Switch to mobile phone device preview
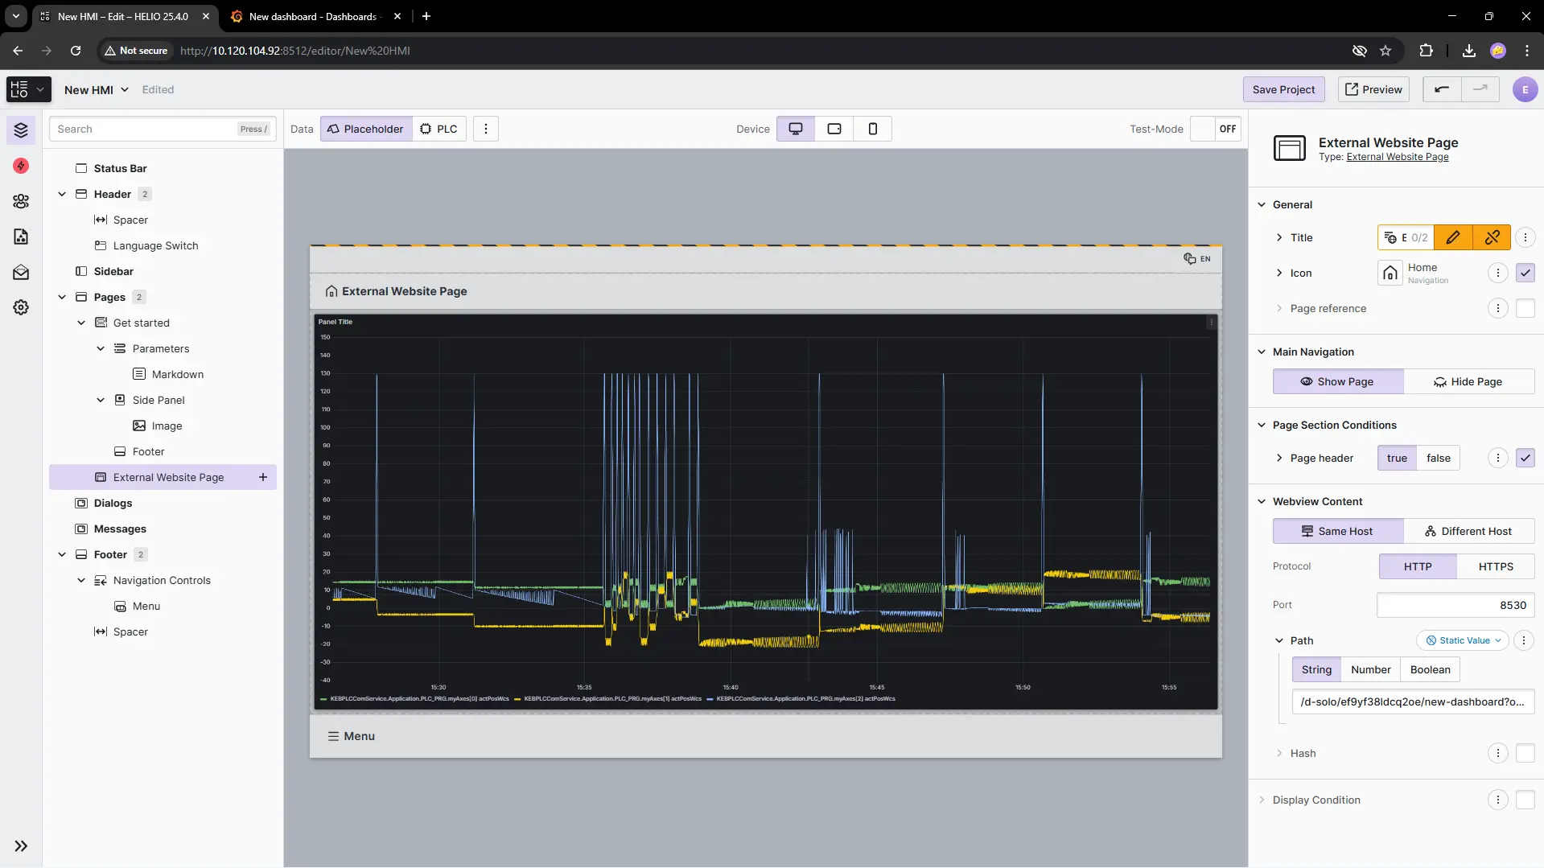This screenshot has width=1544, height=868. tap(872, 129)
